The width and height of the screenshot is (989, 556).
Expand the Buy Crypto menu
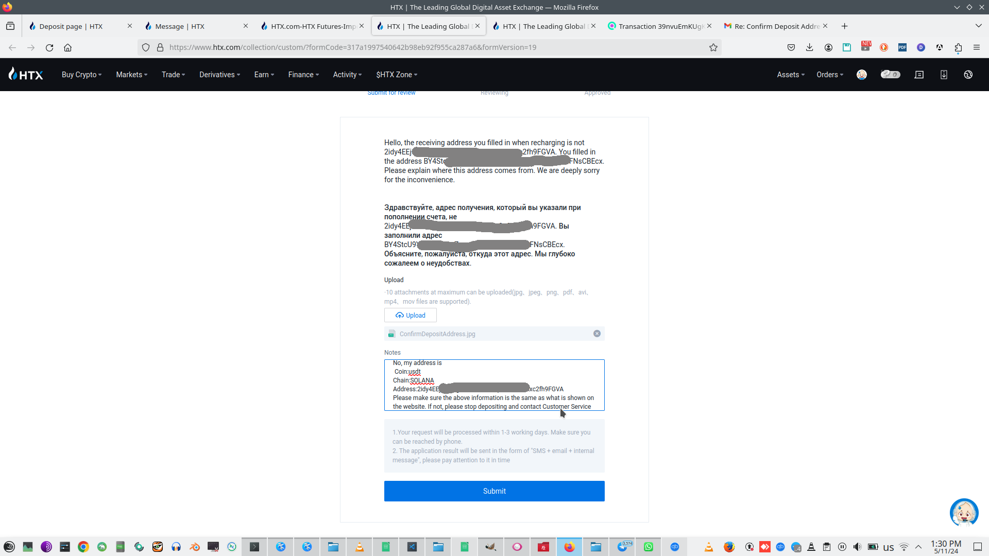click(x=81, y=75)
